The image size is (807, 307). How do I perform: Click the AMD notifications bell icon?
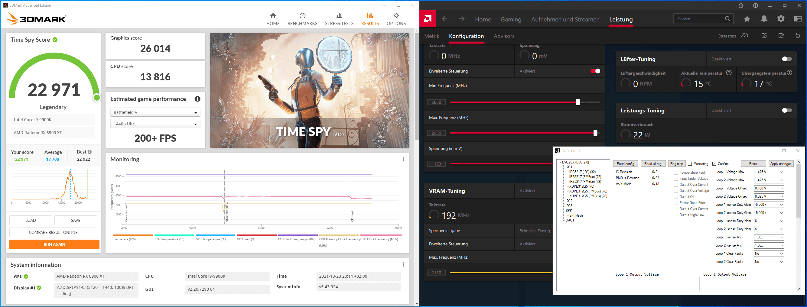(764, 19)
